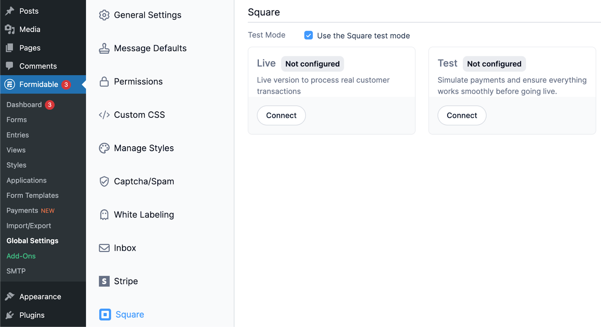Click the Comments bubble icon
The width and height of the screenshot is (601, 327).
coord(10,66)
